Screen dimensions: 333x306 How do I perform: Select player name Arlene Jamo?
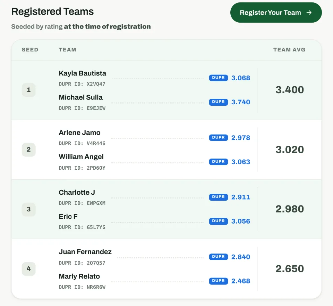(80, 133)
